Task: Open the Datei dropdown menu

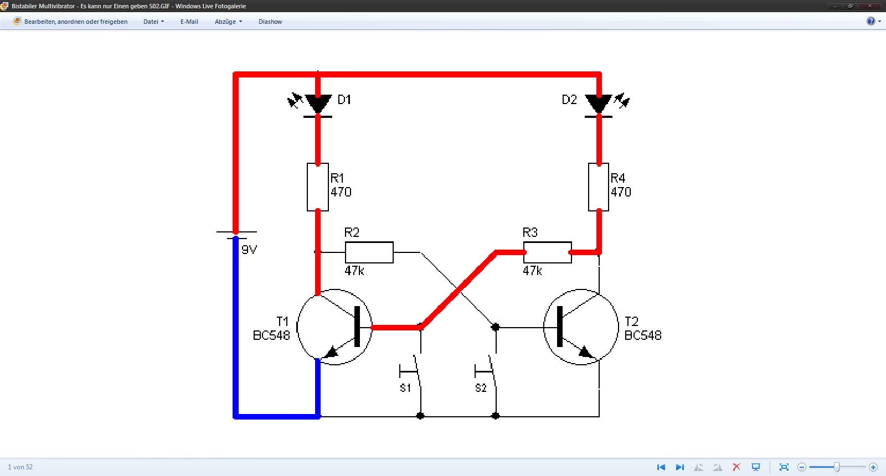Action: [153, 22]
